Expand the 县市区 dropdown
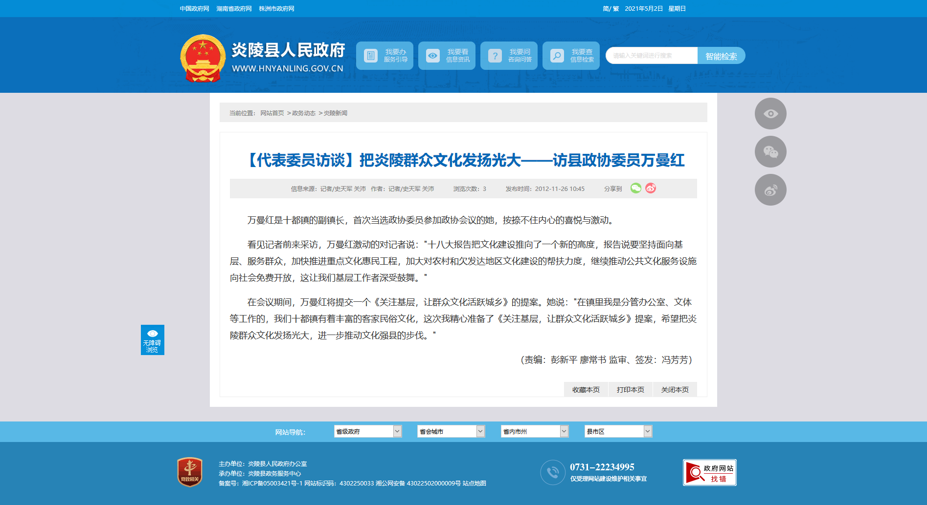This screenshot has height=505, width=927. [x=618, y=431]
